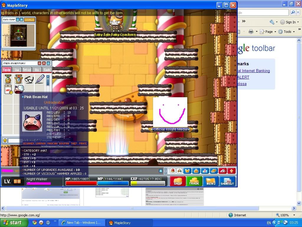
Task: Switch to the New Tab browser taskbar button
Action: click(82, 223)
